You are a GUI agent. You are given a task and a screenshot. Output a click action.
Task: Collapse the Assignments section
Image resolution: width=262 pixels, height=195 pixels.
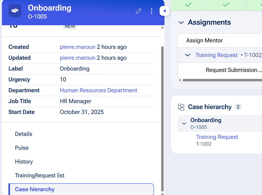(181, 23)
